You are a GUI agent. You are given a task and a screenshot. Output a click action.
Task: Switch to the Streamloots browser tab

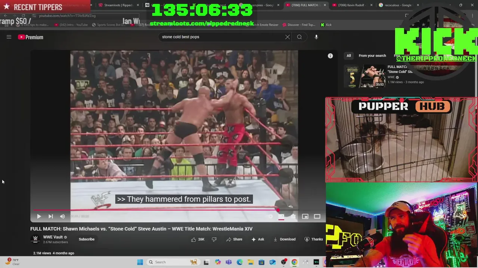[x=118, y=5]
